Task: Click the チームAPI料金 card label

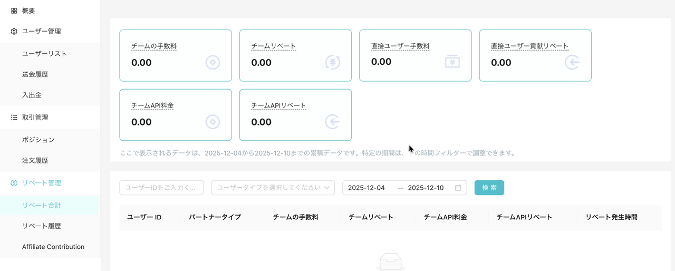Action: [152, 106]
